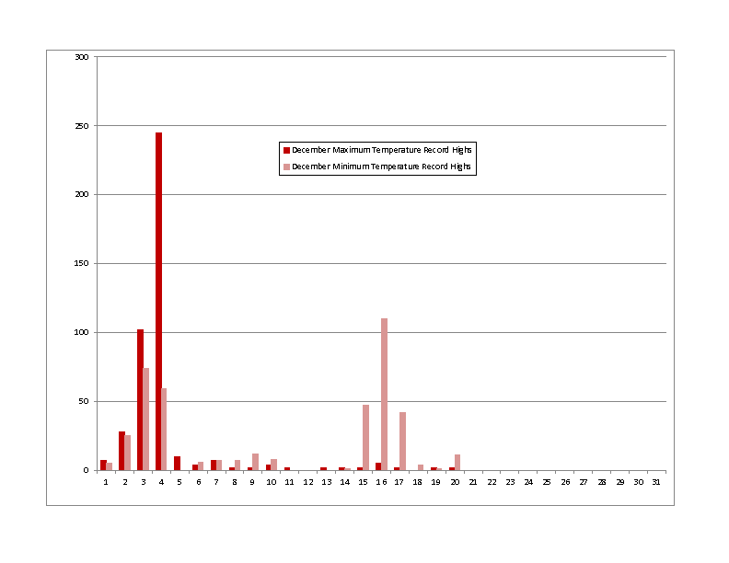Click the x-axis label 25
The height and width of the screenshot is (563, 729).
547,482
